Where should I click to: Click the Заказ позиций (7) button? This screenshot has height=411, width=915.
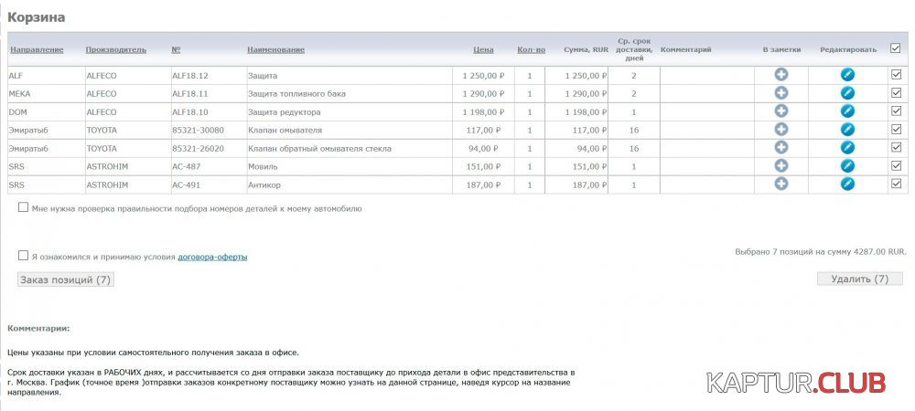[66, 279]
